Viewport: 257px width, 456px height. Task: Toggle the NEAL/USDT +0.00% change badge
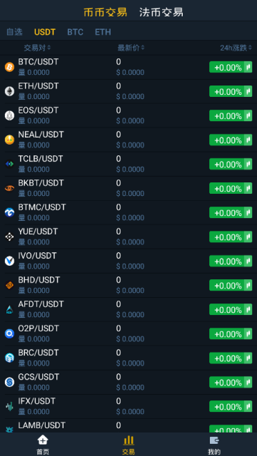(231, 140)
